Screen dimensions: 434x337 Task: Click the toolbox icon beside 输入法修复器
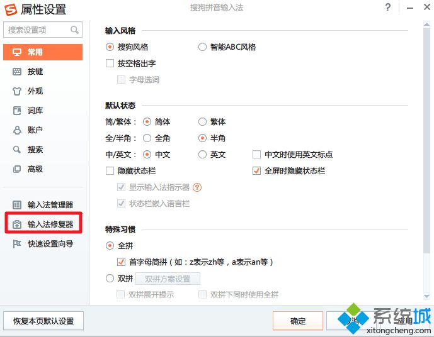(x=17, y=224)
